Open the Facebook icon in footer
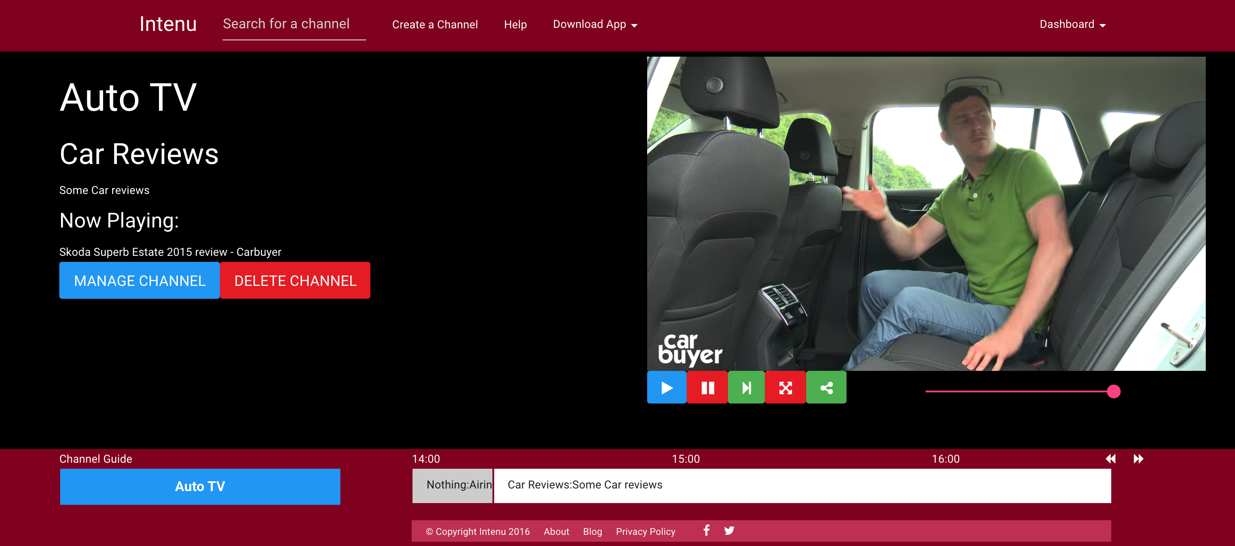 tap(706, 530)
